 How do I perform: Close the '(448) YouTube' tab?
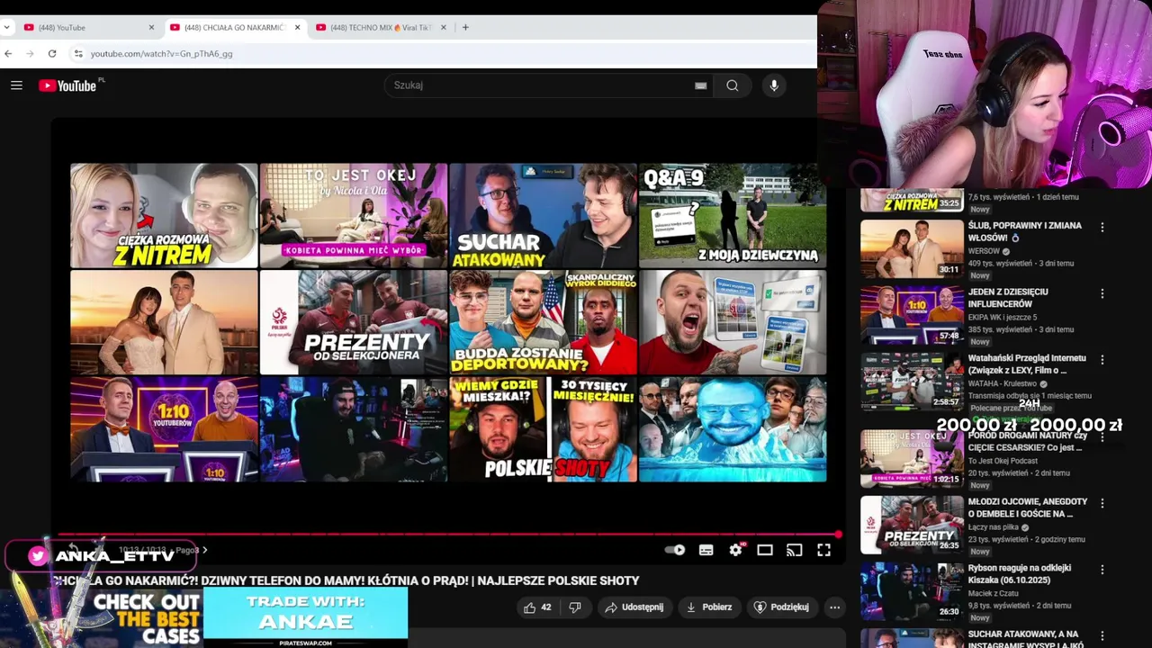pyautogui.click(x=151, y=27)
